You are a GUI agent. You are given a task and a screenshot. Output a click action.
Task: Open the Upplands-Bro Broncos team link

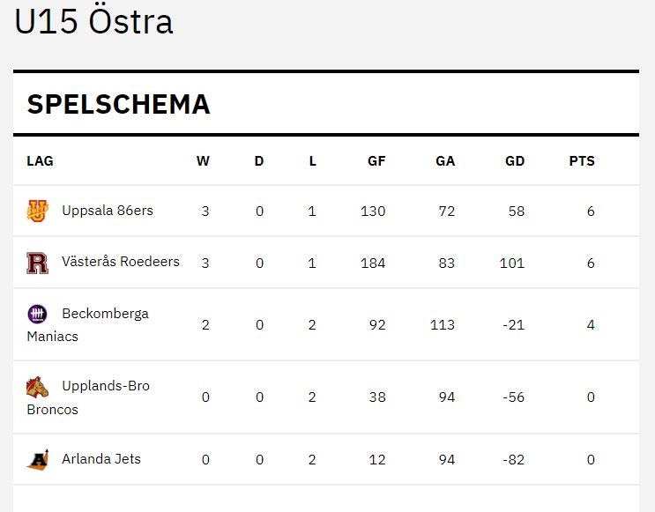pyautogui.click(x=105, y=386)
